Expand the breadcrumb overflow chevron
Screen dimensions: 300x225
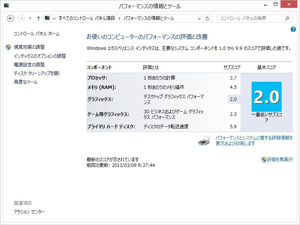pyautogui.click(x=54, y=18)
